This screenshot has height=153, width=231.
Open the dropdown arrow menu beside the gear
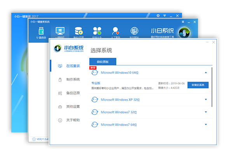click(x=164, y=16)
